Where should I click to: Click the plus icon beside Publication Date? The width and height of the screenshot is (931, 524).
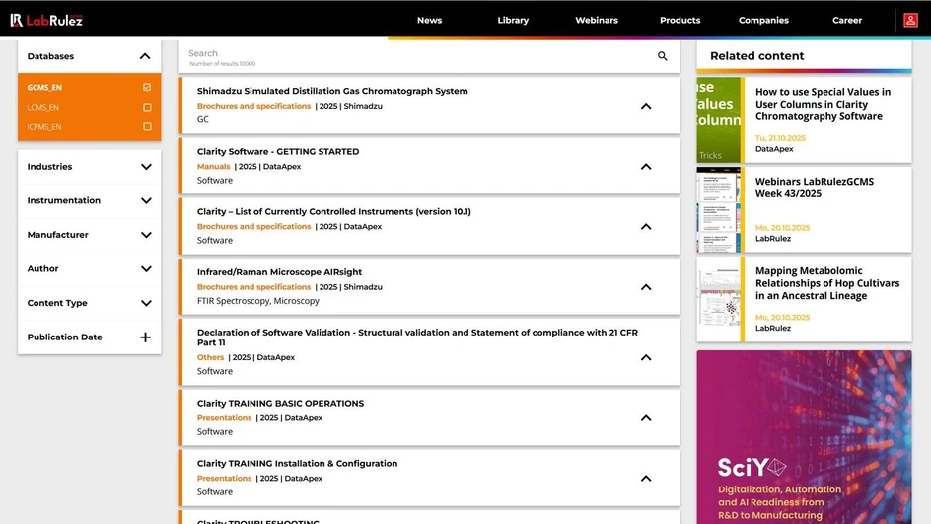point(145,337)
